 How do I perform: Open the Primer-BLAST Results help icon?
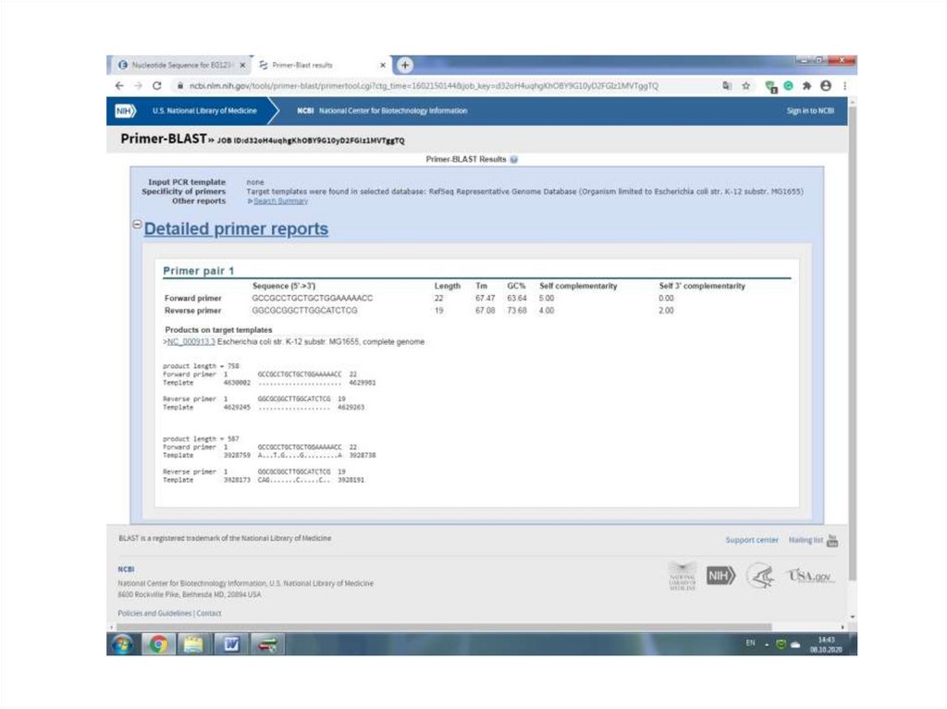[x=514, y=159]
